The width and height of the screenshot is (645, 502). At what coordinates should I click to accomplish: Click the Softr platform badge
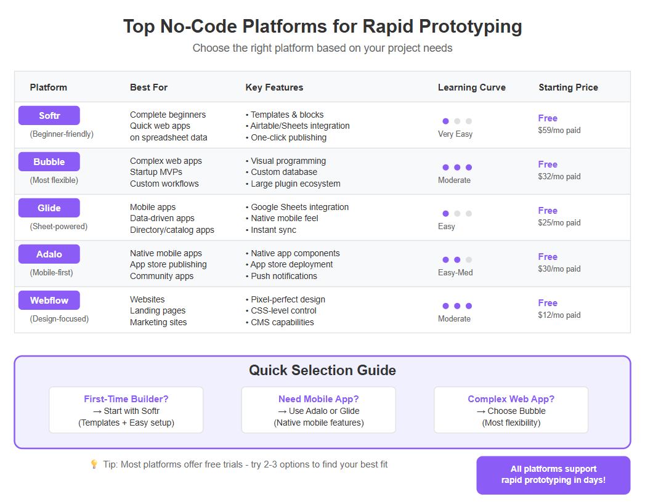(49, 116)
